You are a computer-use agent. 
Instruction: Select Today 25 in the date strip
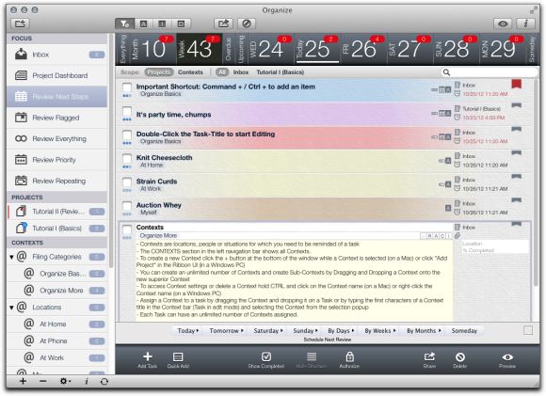coord(317,49)
